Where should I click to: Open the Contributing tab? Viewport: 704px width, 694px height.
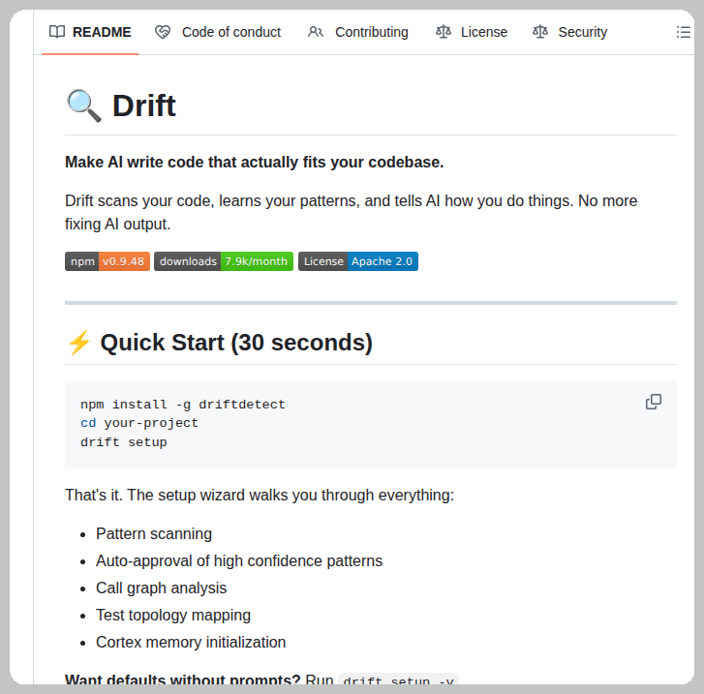(358, 32)
